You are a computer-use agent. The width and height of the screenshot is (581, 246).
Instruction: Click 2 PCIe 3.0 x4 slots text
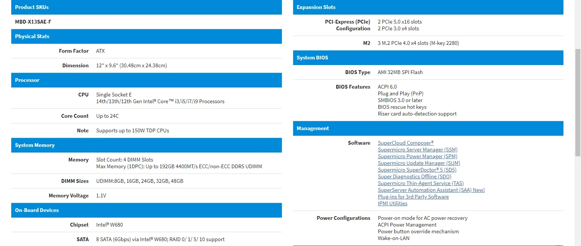[398, 28]
